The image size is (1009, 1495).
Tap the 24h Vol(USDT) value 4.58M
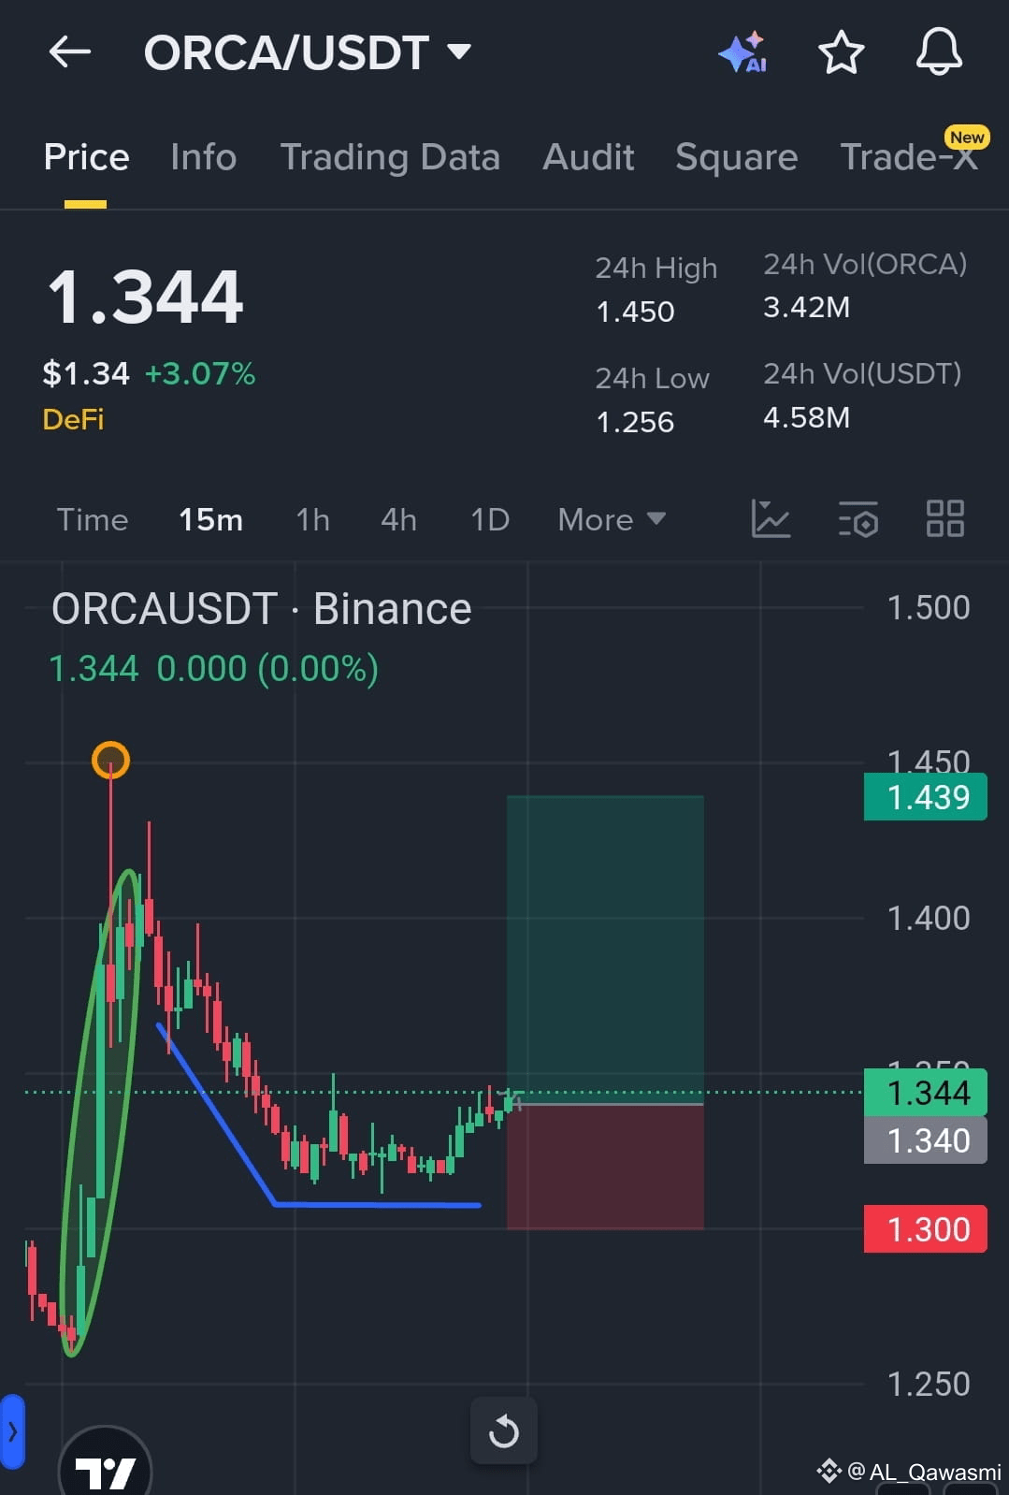click(806, 417)
